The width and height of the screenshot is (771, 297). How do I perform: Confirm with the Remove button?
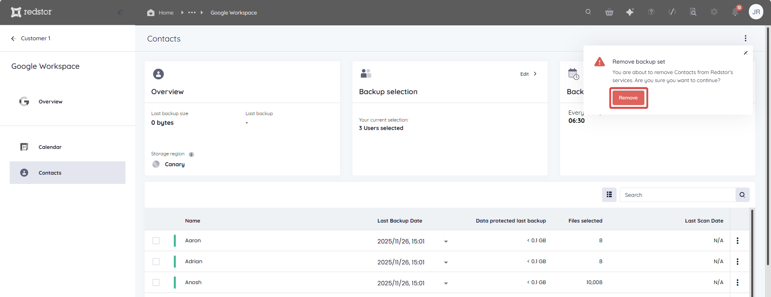628,98
